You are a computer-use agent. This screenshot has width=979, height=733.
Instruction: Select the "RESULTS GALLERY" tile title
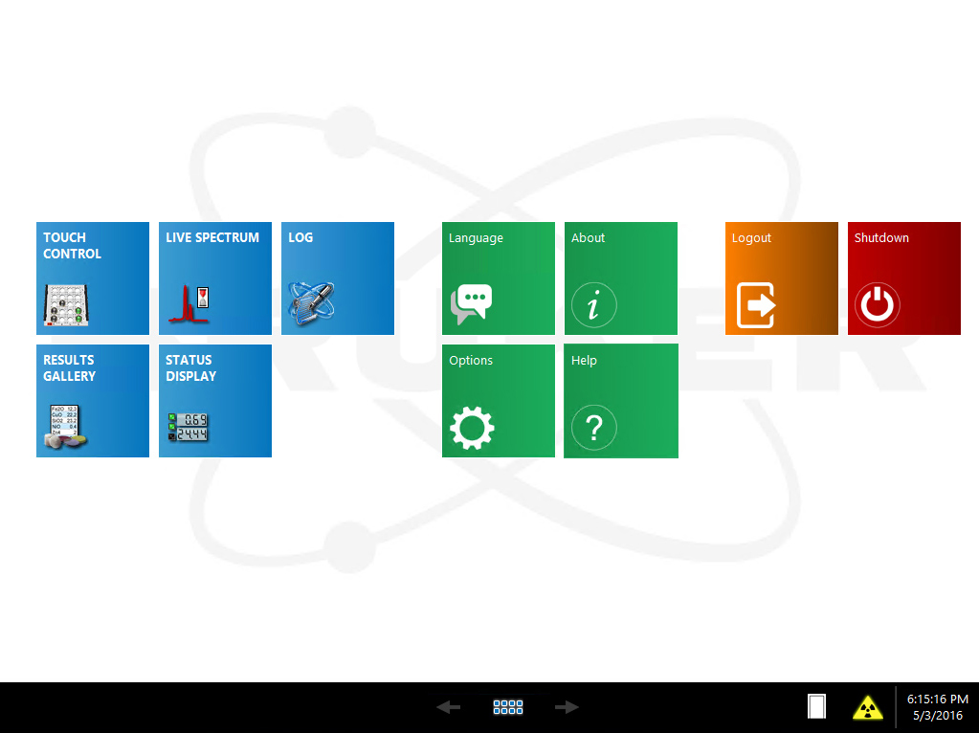click(69, 368)
